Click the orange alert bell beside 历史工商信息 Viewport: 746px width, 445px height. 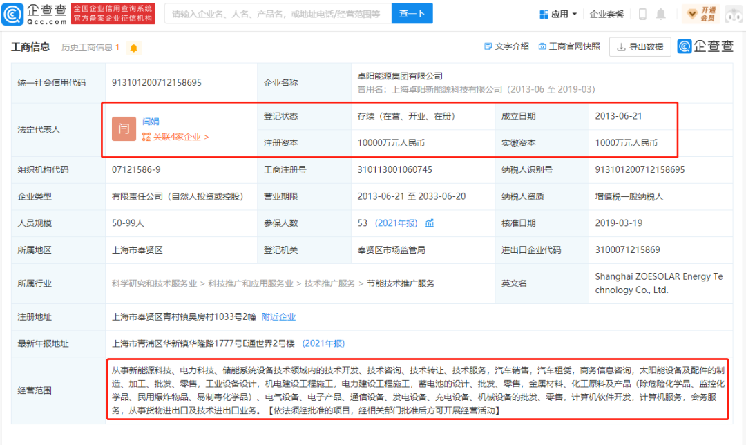coord(134,48)
